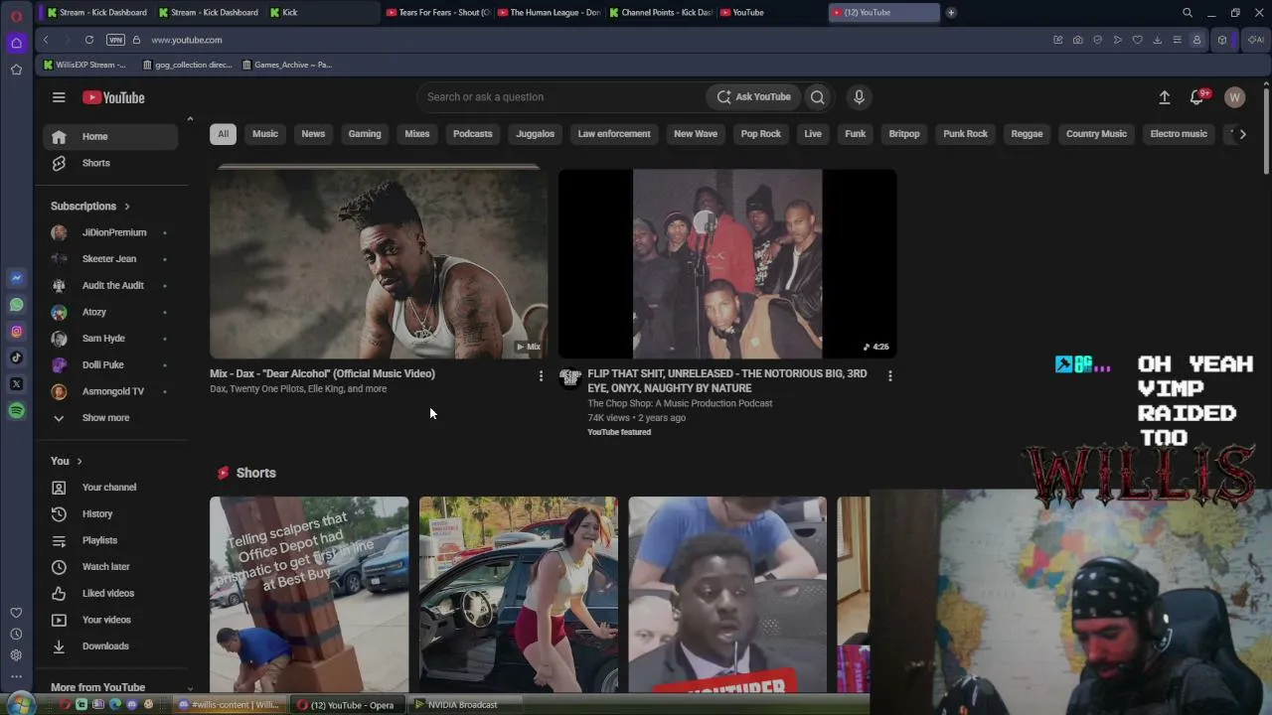Select the Law enforcement filter chip
The height and width of the screenshot is (715, 1272).
tap(614, 134)
